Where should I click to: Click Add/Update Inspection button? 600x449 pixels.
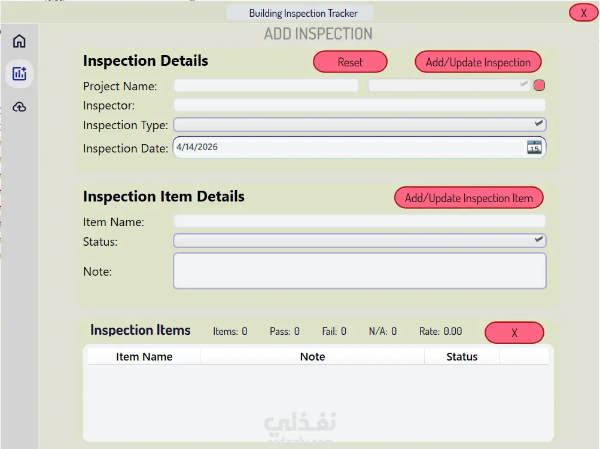point(478,62)
